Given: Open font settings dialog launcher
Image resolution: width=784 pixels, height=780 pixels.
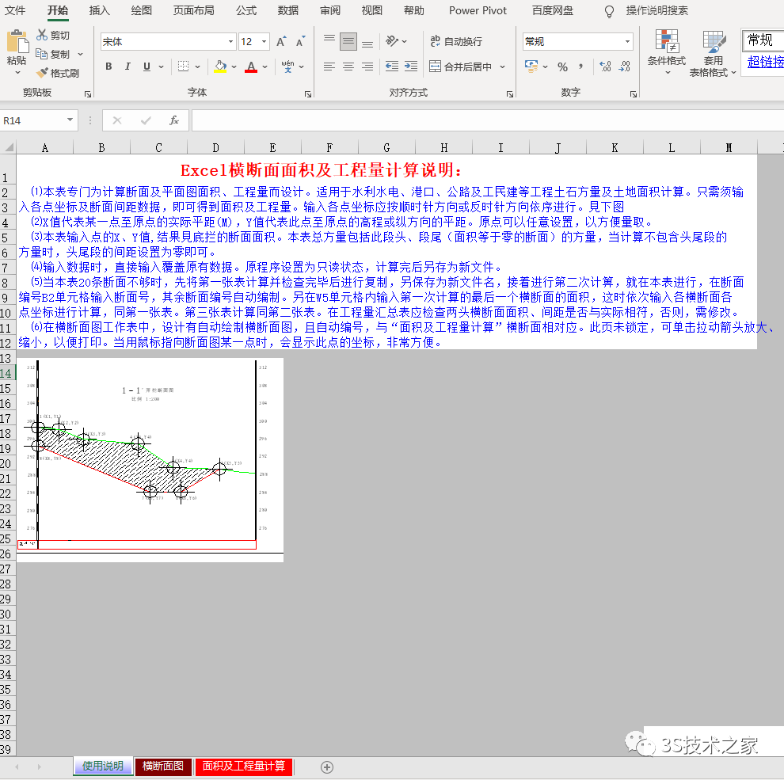Looking at the screenshot, I should pos(308,94).
